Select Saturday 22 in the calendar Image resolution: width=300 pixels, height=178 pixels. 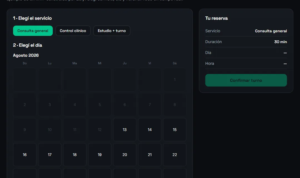click(175, 155)
